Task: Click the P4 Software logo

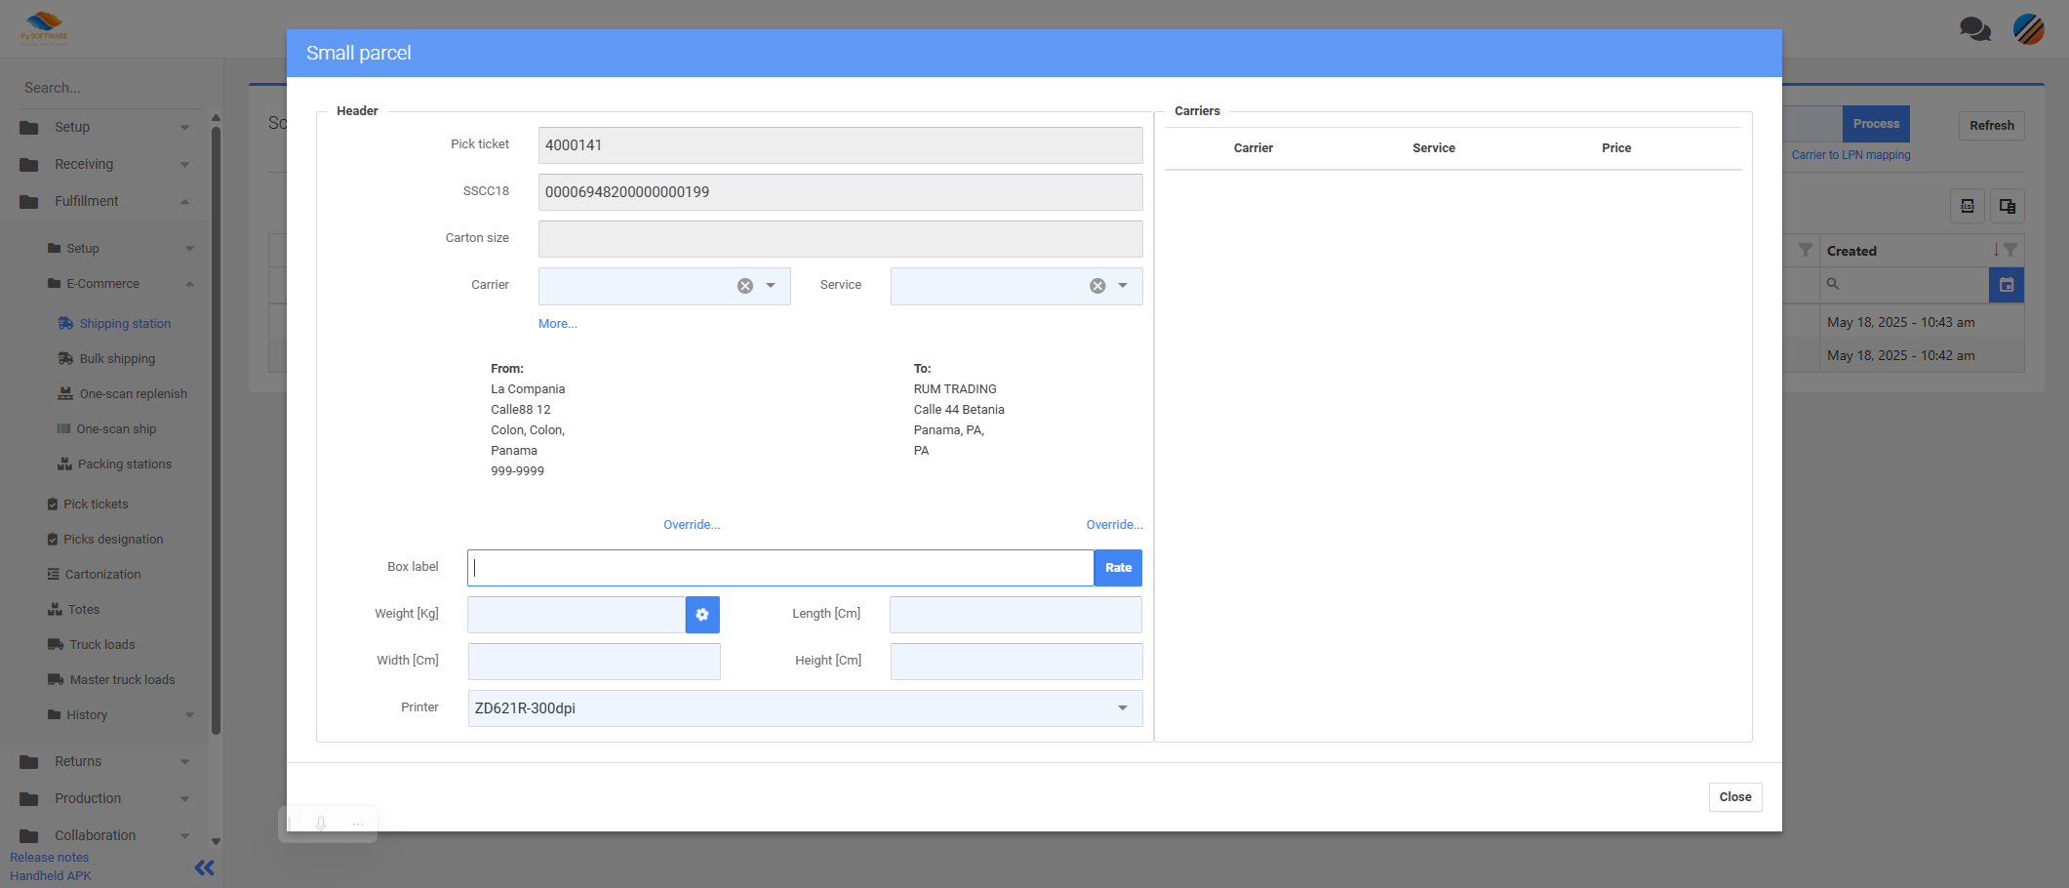Action: tap(45, 28)
